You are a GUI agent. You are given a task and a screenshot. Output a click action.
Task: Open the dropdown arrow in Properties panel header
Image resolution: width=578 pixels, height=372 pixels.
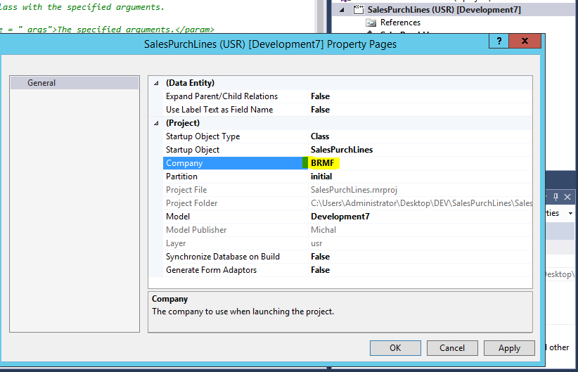click(x=570, y=214)
